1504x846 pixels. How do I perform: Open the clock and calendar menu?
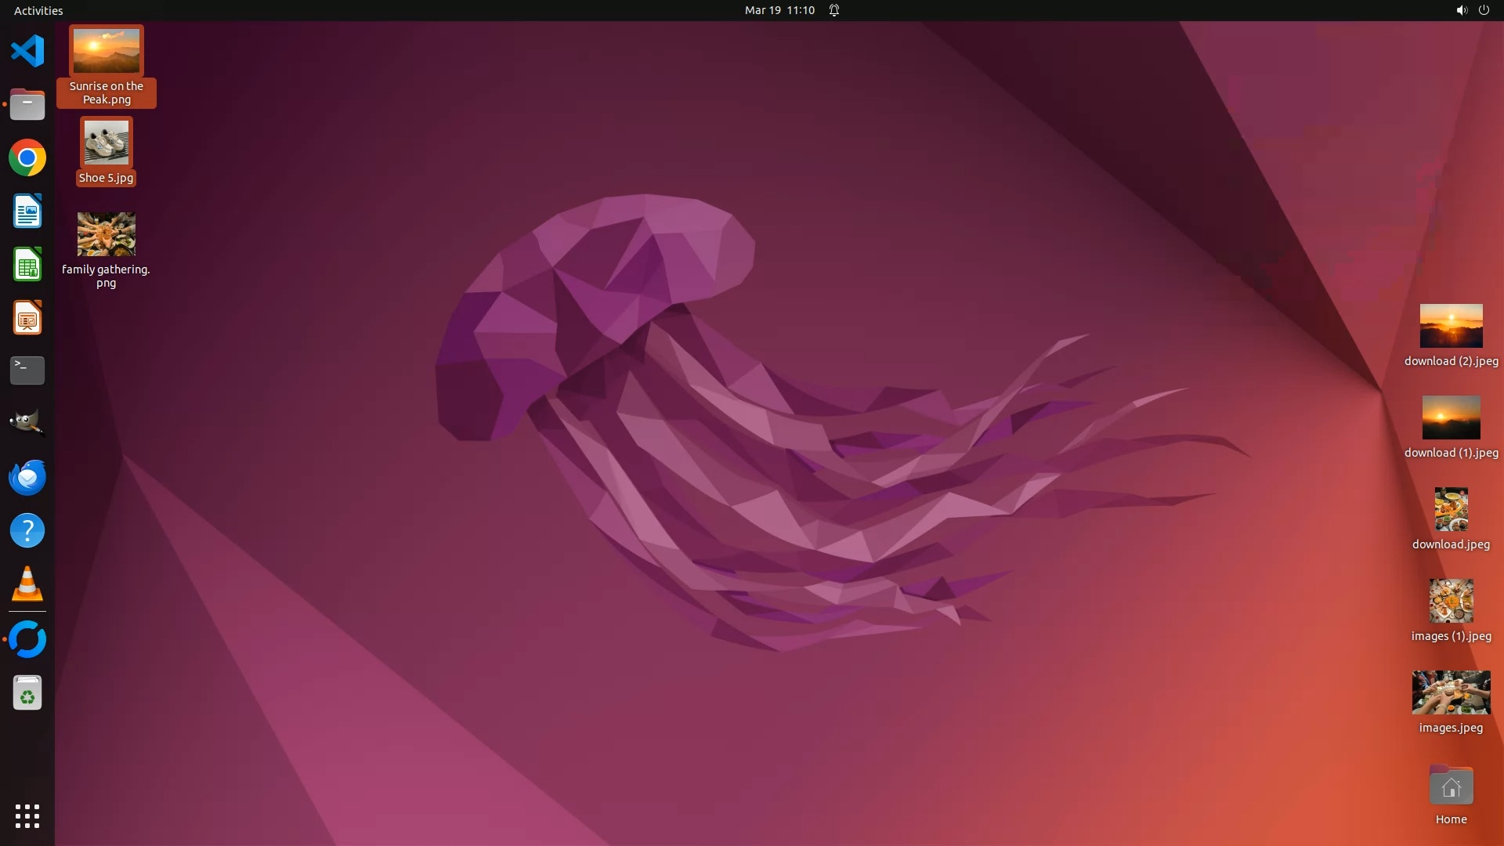click(x=779, y=10)
